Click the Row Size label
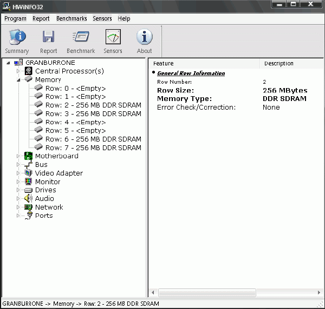This screenshot has height=309, width=325. [175, 90]
